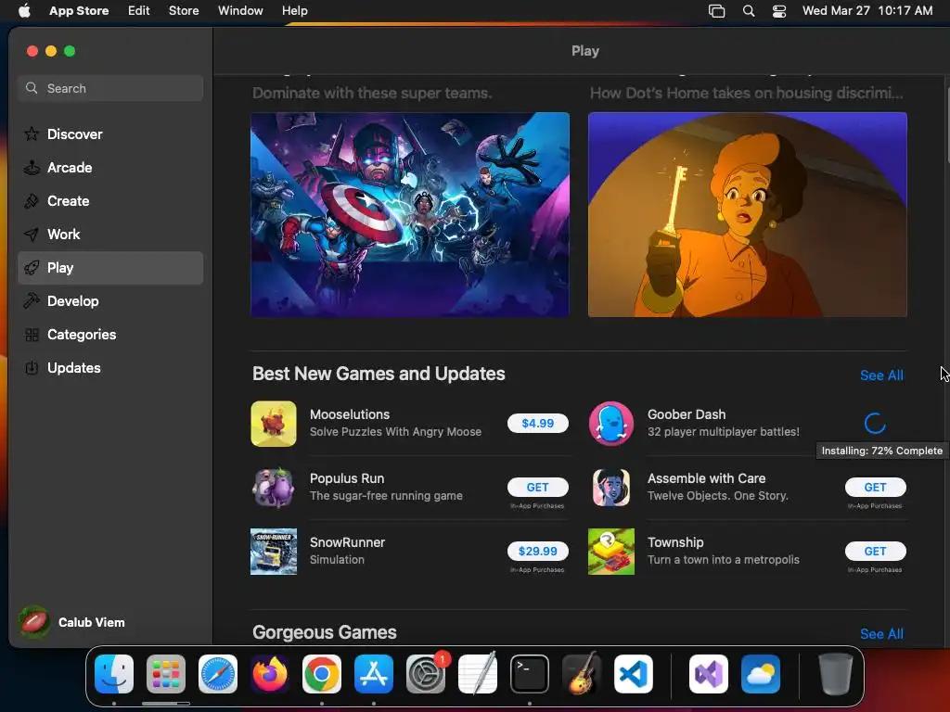
Task: Open the Arcade section in sidebar
Action: pos(110,168)
